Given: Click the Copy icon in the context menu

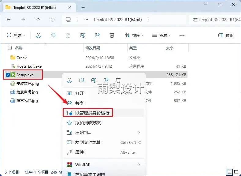Looking at the screenshot, I should 82,80.
